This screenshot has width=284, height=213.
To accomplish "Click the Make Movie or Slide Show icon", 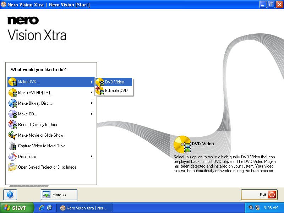I will pos(13,135).
